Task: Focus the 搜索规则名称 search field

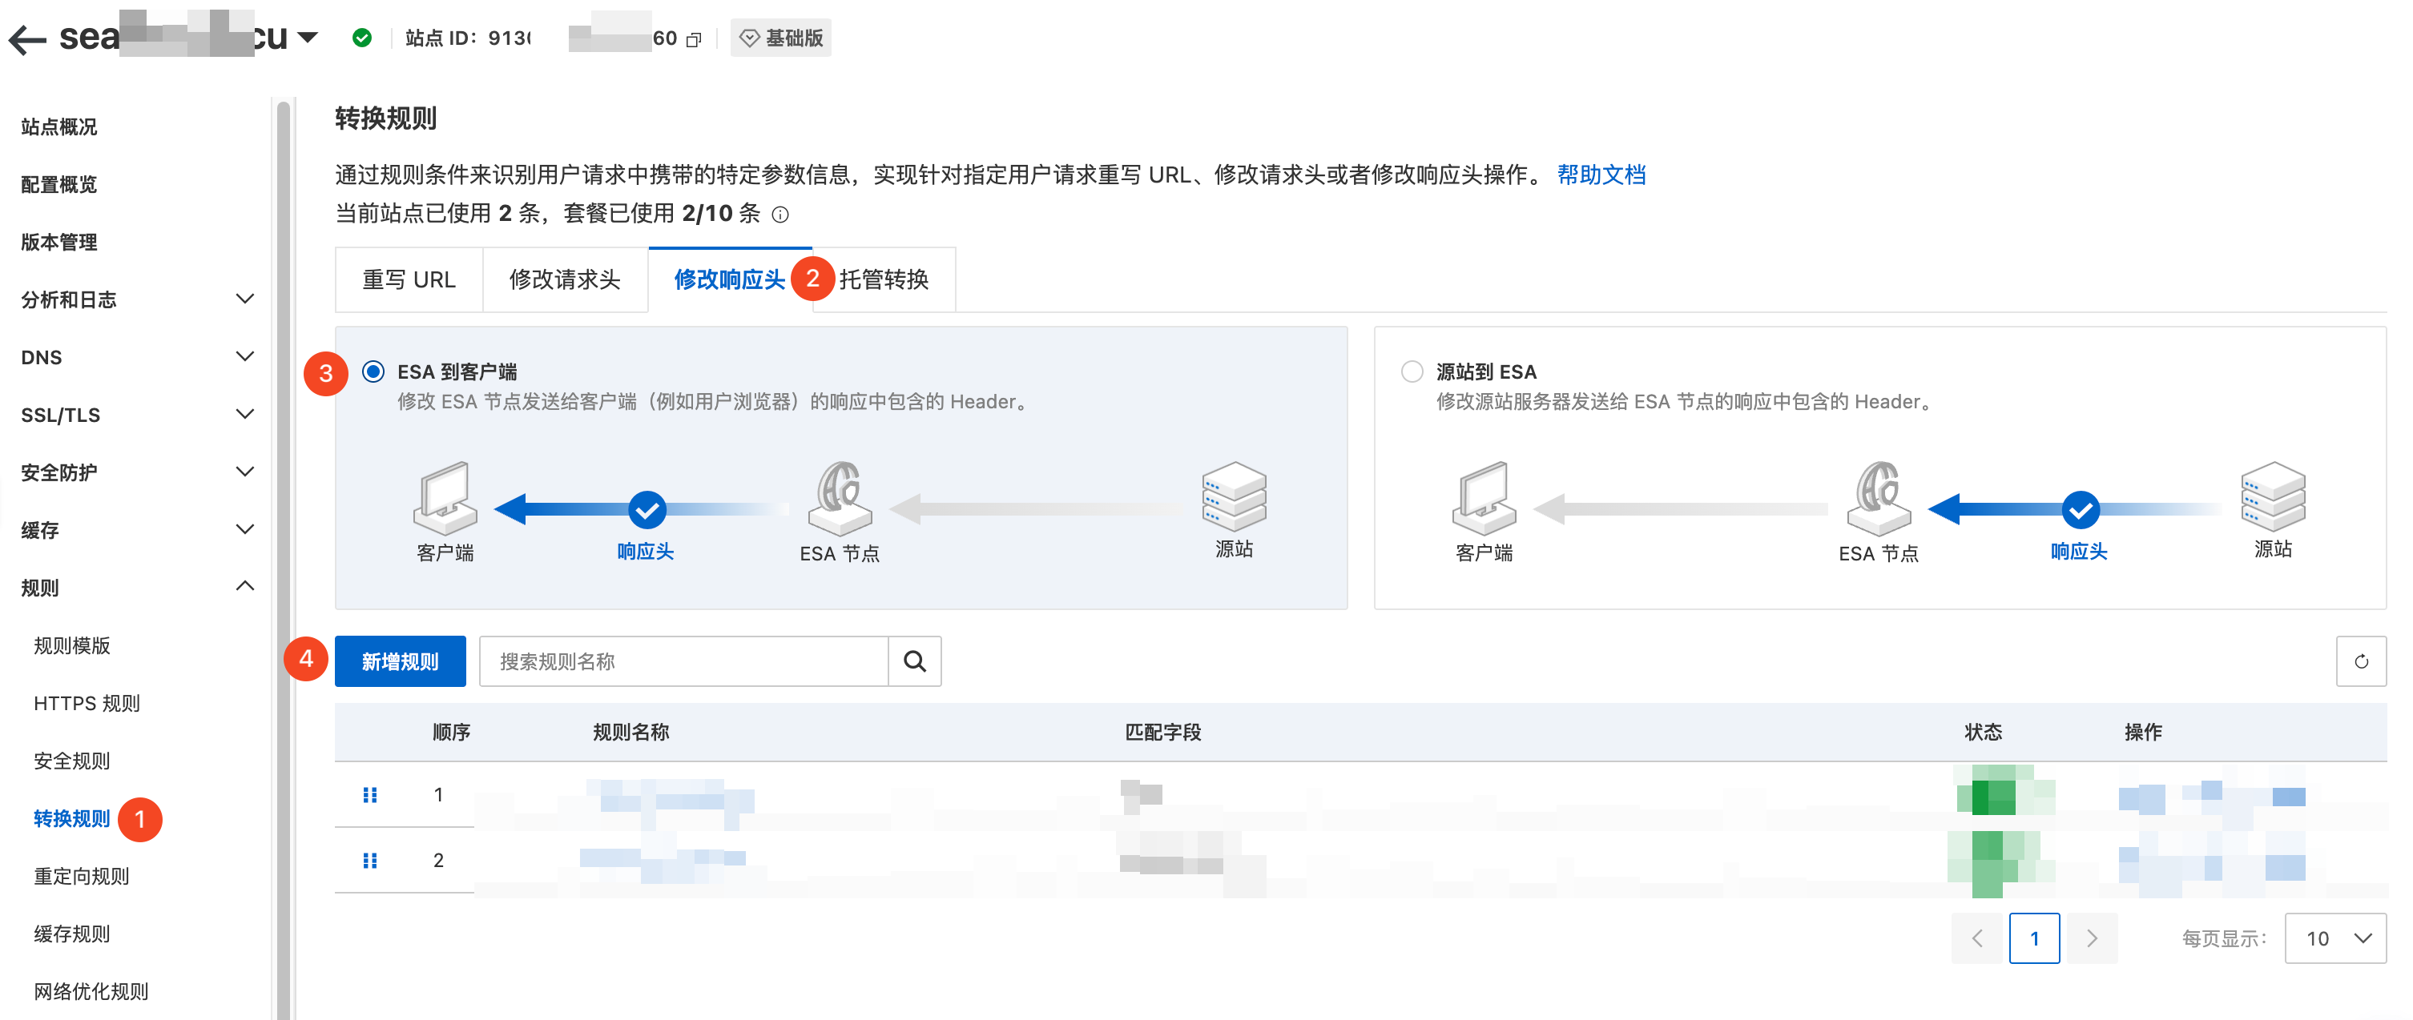Action: 684,661
